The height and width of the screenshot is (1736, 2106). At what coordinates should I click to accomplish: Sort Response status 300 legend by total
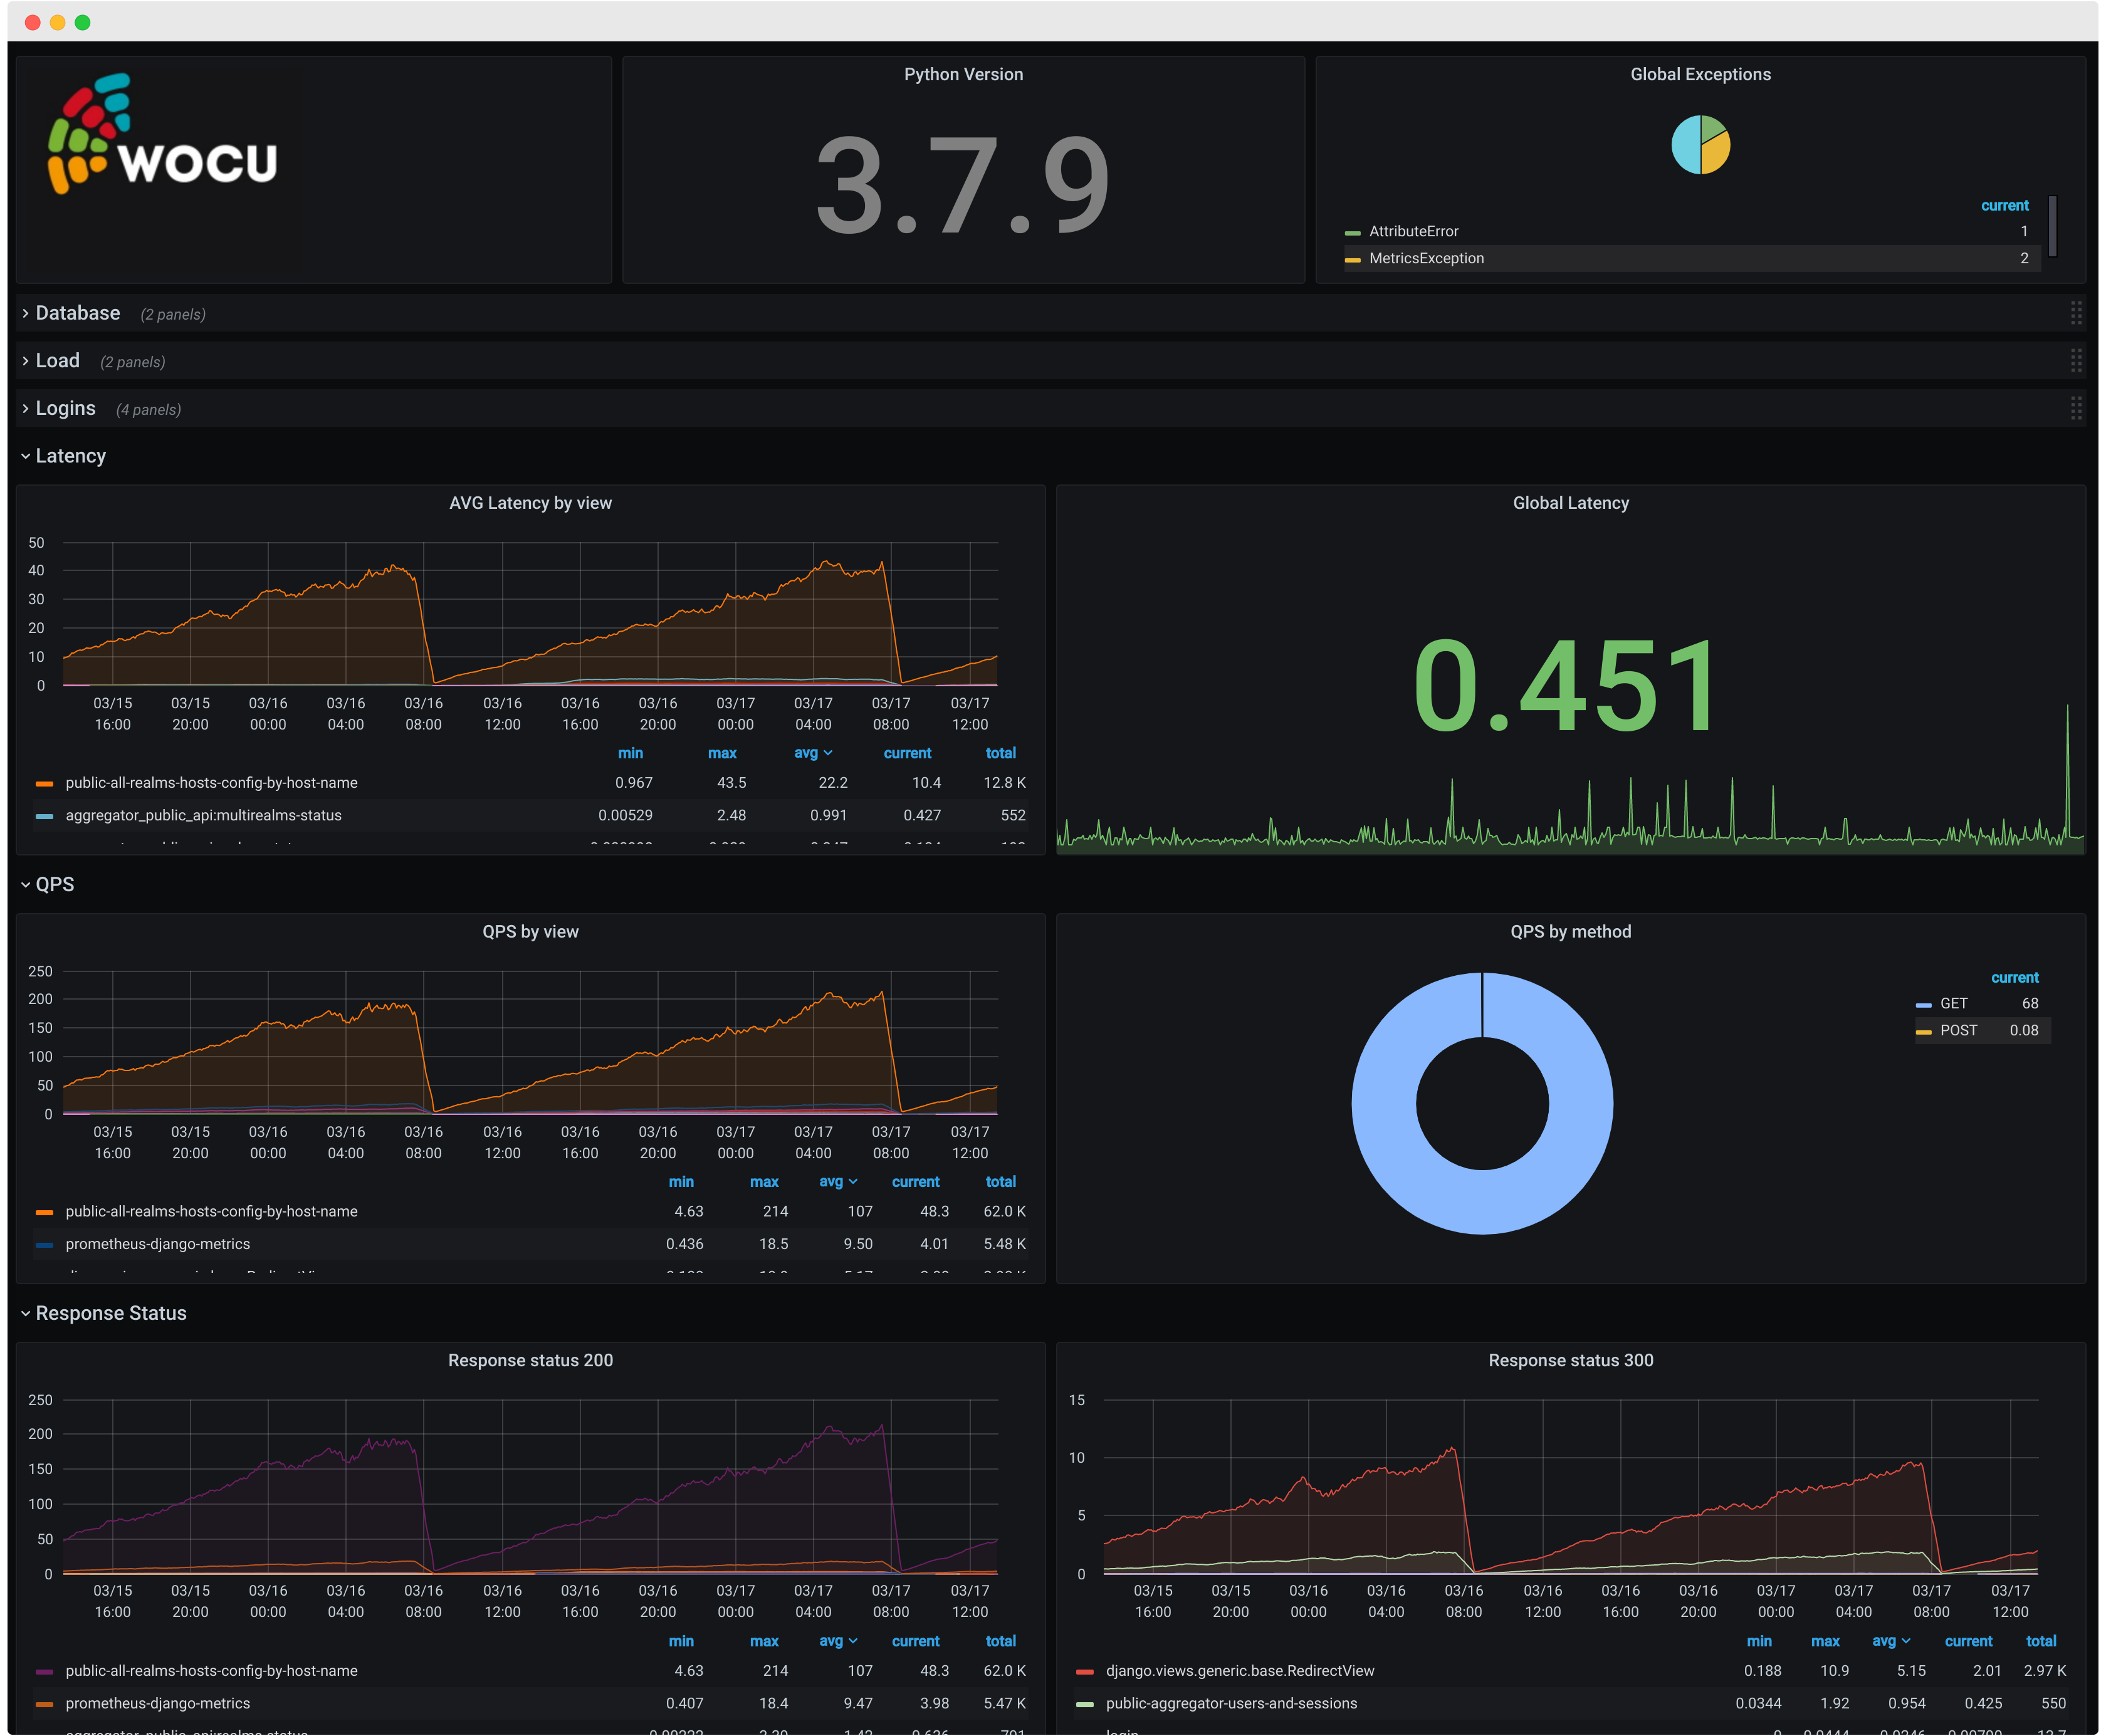2040,1641
